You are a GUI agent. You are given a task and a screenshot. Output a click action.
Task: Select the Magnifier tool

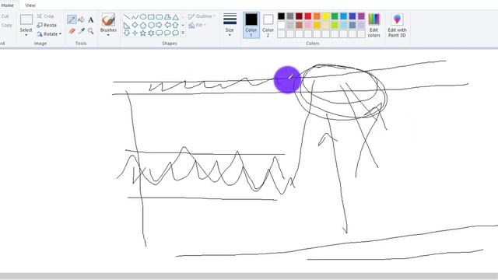click(x=91, y=31)
